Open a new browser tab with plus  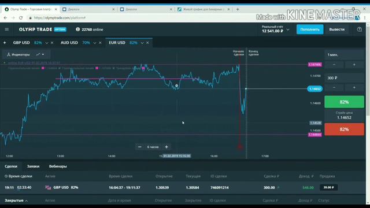[238, 9]
